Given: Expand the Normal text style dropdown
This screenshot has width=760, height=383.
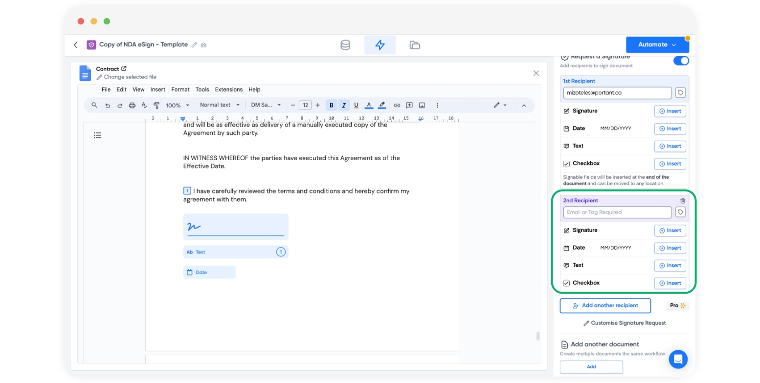Looking at the screenshot, I should [220, 105].
